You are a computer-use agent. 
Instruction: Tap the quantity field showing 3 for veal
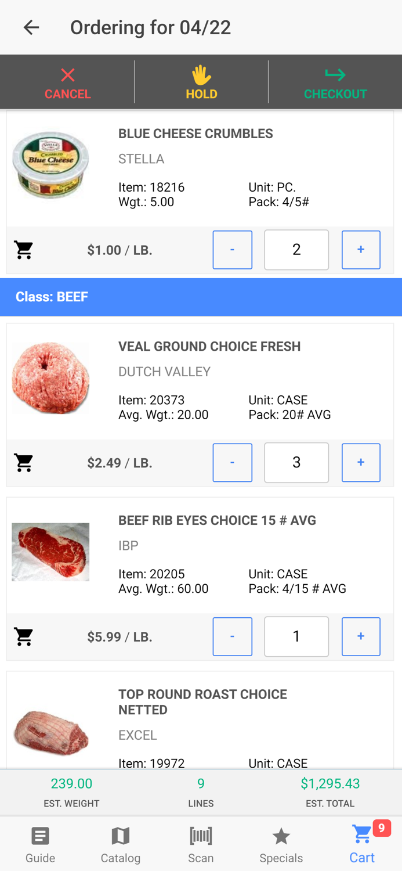click(x=296, y=463)
